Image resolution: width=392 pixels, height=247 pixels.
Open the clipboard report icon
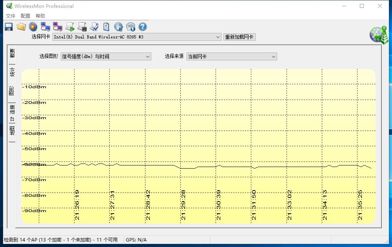click(x=106, y=27)
